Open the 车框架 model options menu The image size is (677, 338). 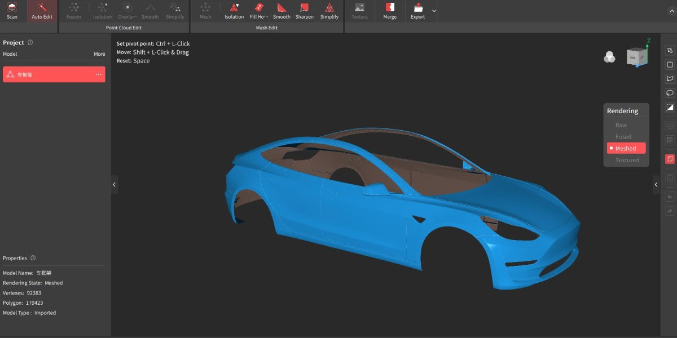pos(98,74)
